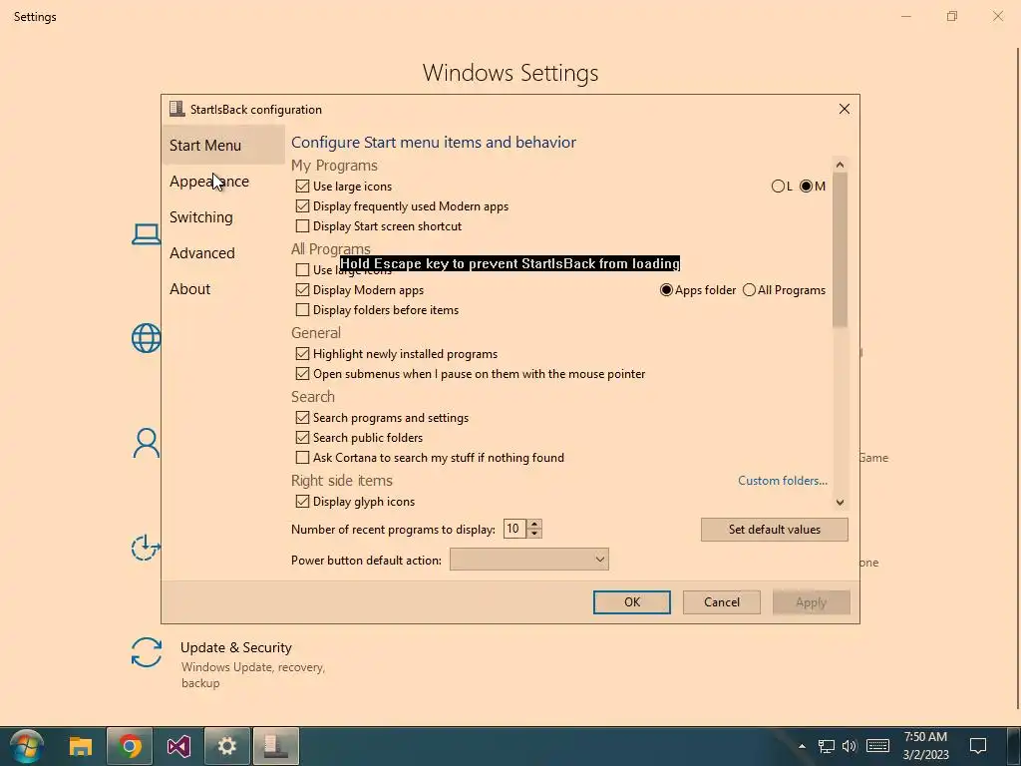1021x766 pixels.
Task: Open the network status tray icon
Action: pyautogui.click(x=827, y=746)
